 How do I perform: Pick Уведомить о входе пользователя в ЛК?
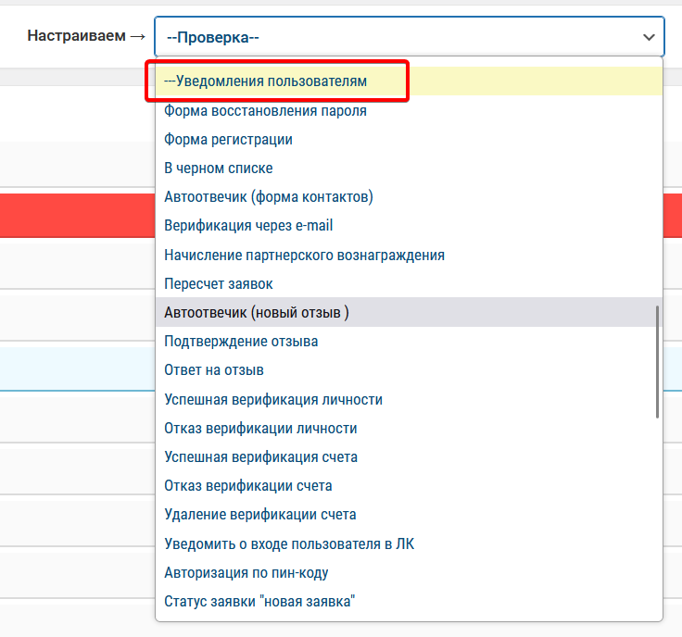(x=289, y=543)
